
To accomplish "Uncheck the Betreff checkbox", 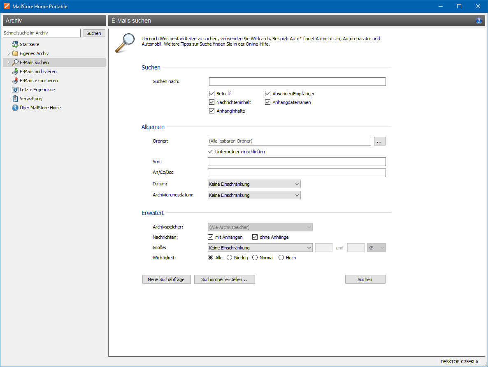I will point(212,94).
